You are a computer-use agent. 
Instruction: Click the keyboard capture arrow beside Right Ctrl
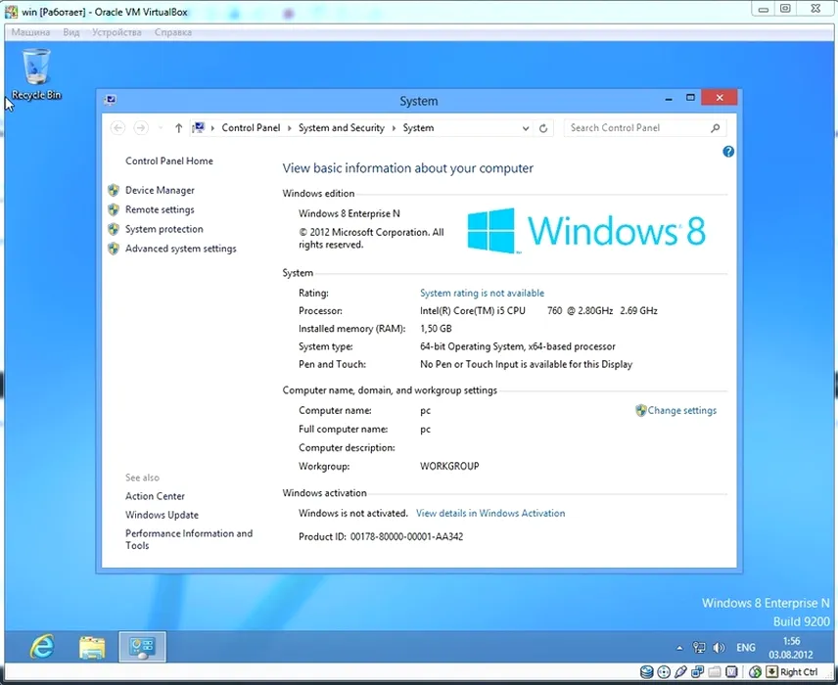(771, 671)
